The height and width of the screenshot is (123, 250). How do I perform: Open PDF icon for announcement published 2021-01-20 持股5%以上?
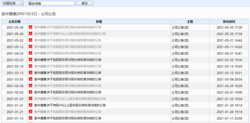(30, 105)
